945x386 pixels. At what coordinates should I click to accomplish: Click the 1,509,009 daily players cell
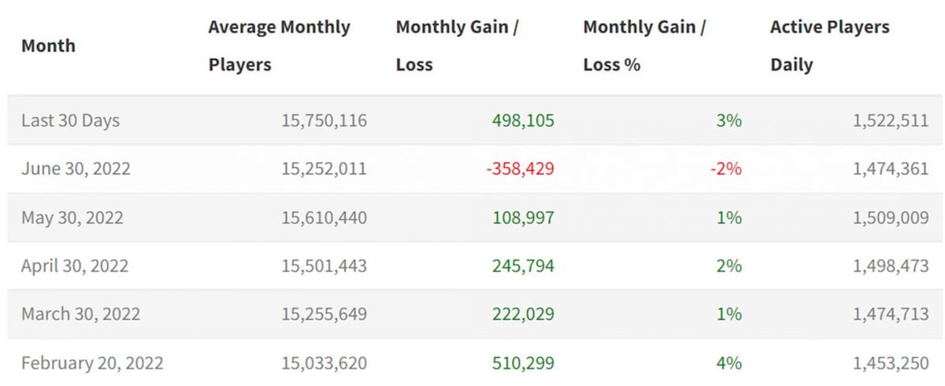click(890, 217)
